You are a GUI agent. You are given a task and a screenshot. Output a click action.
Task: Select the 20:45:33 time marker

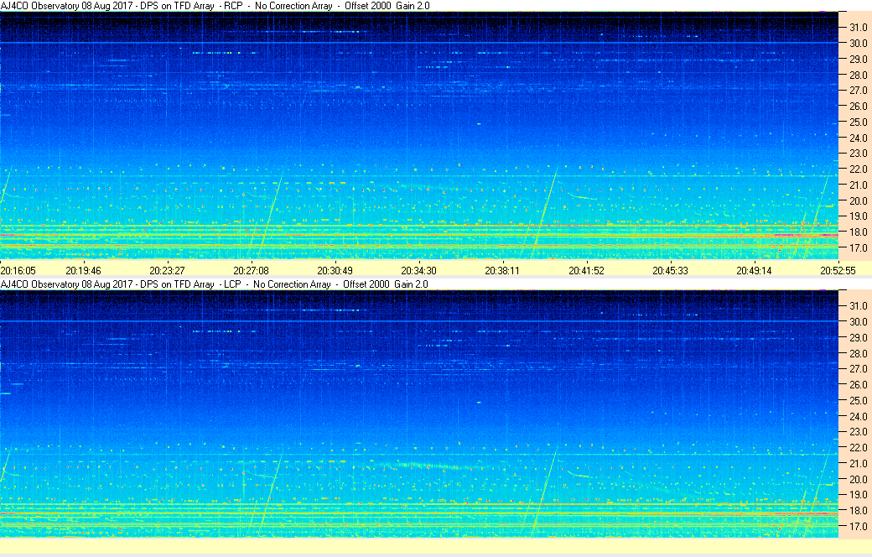pos(670,270)
